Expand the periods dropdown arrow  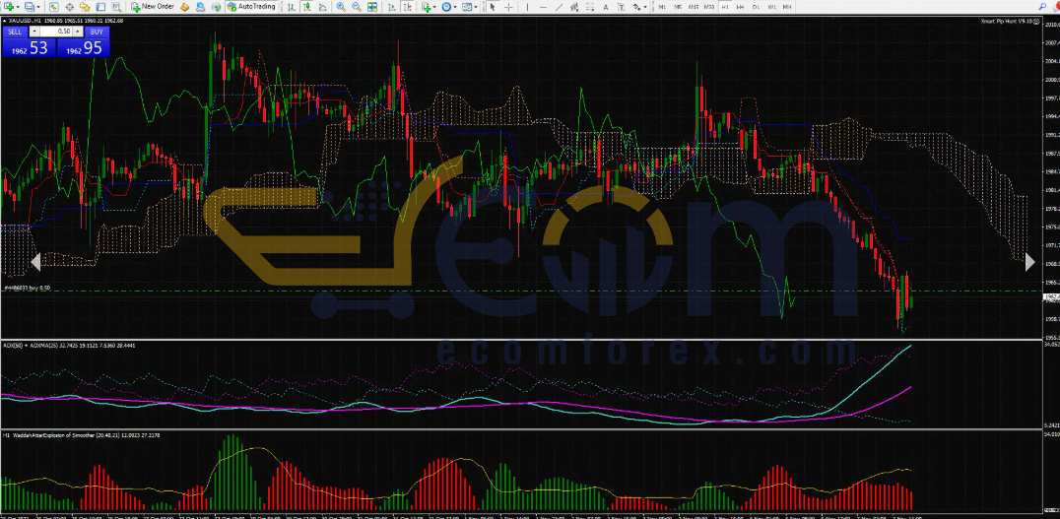click(455, 7)
